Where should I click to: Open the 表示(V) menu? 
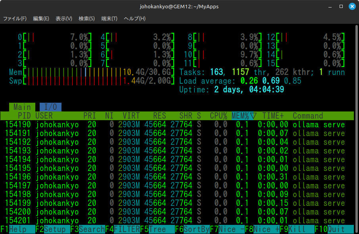pyautogui.click(x=64, y=19)
